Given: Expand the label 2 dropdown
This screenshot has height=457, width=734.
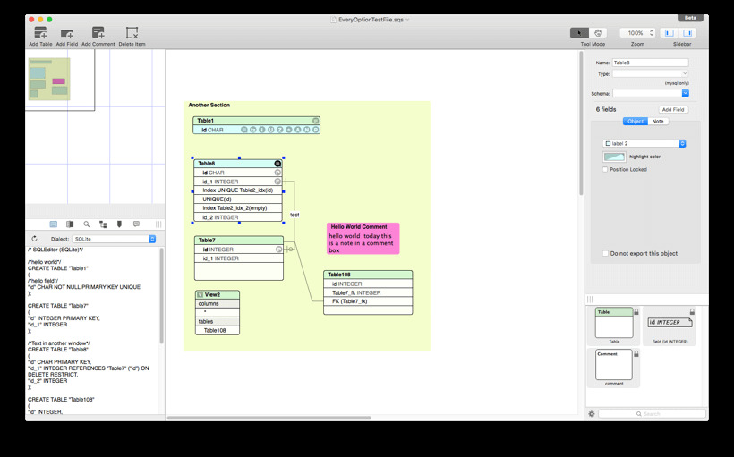Looking at the screenshot, I should [644, 143].
